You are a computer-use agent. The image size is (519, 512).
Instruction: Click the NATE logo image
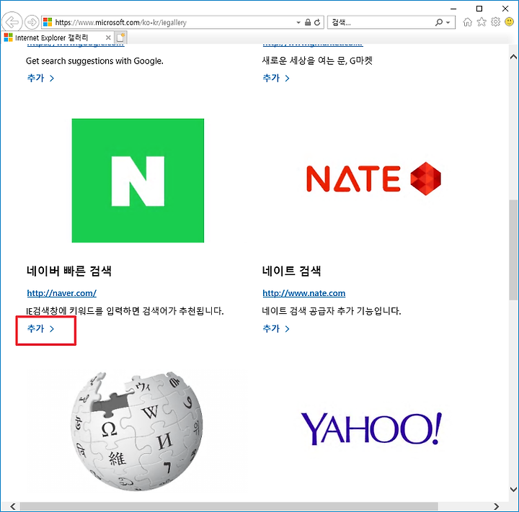pyautogui.click(x=373, y=179)
